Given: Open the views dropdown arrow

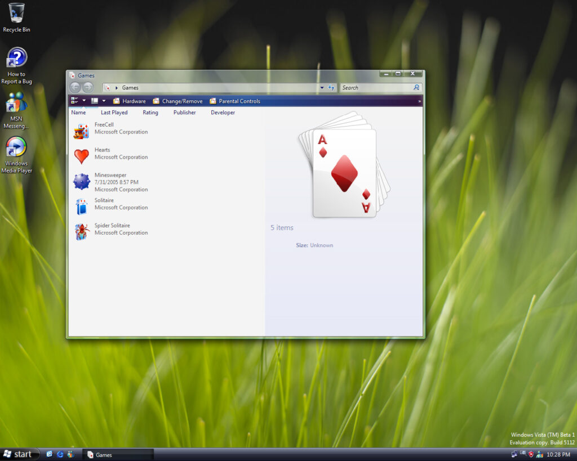Looking at the screenshot, I should pyautogui.click(x=84, y=101).
